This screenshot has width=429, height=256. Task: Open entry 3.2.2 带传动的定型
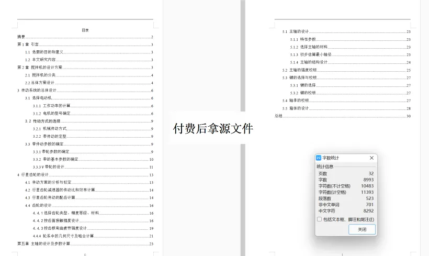coord(93,136)
